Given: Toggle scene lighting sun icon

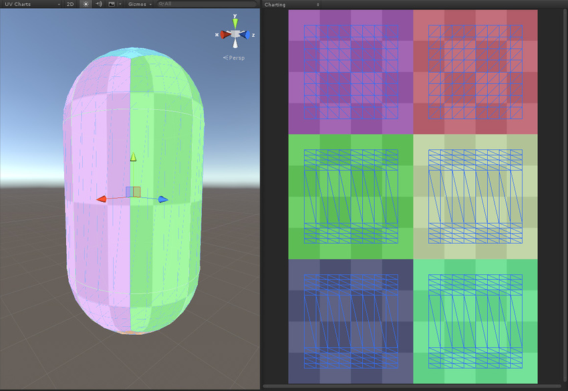Looking at the screenshot, I should [x=85, y=4].
